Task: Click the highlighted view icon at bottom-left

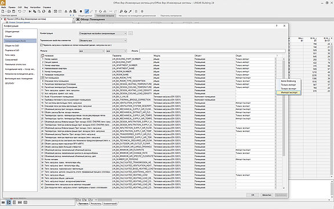Action: pyautogui.click(x=9, y=202)
